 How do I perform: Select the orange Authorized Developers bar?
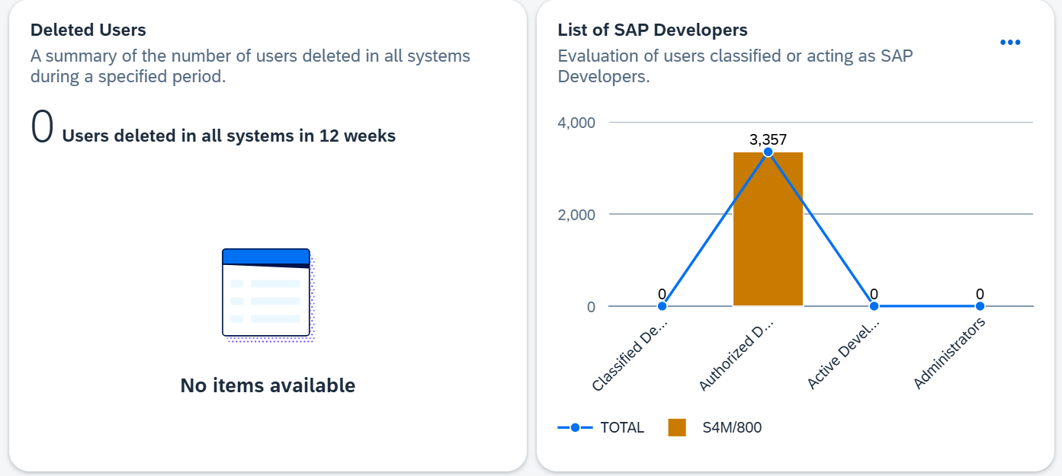[768, 244]
